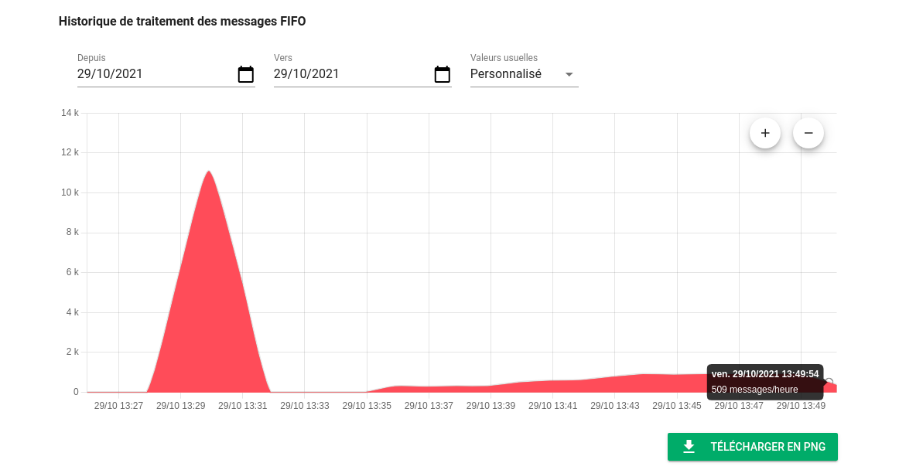Click the 10 k y-axis label
This screenshot has height=470, width=899.
tap(70, 192)
